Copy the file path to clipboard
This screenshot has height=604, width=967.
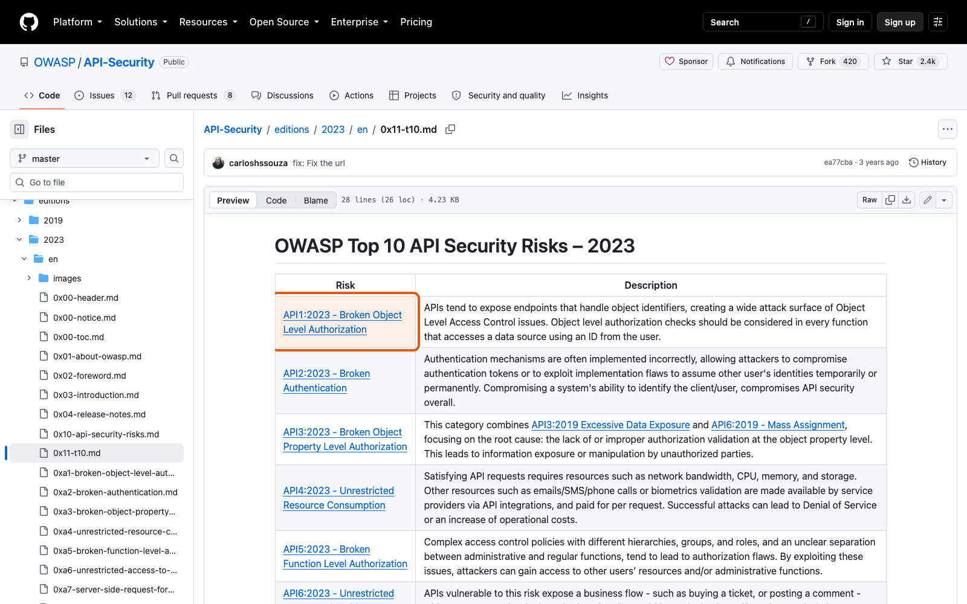(450, 129)
